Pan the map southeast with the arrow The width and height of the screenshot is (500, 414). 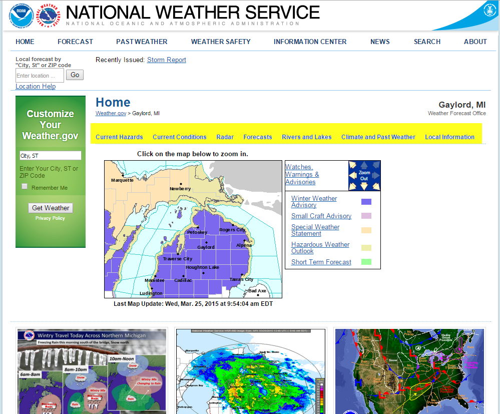376,186
